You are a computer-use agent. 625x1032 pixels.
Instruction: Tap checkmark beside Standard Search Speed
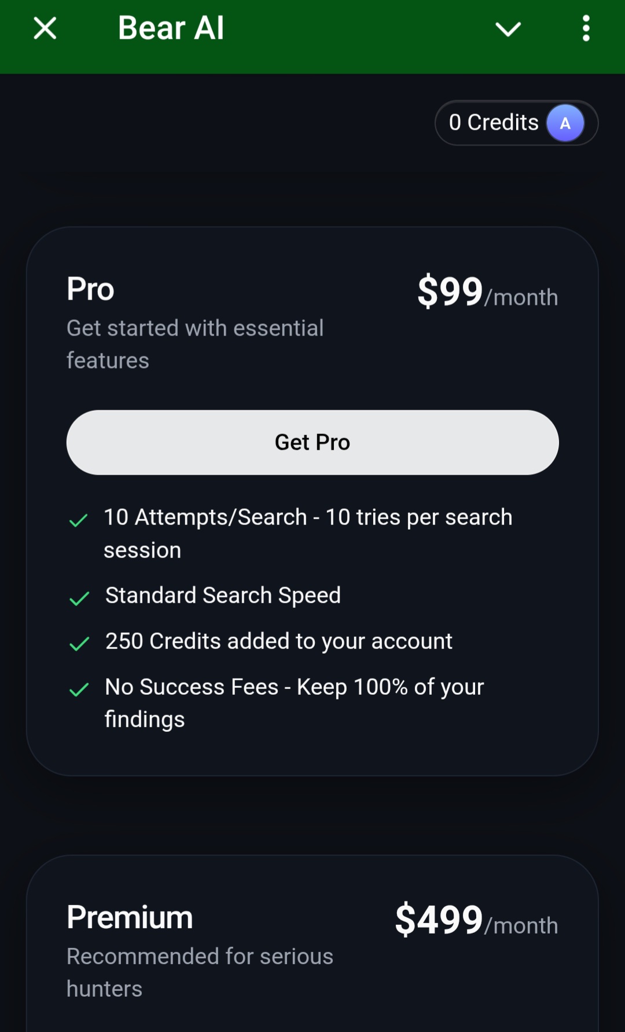[79, 599]
